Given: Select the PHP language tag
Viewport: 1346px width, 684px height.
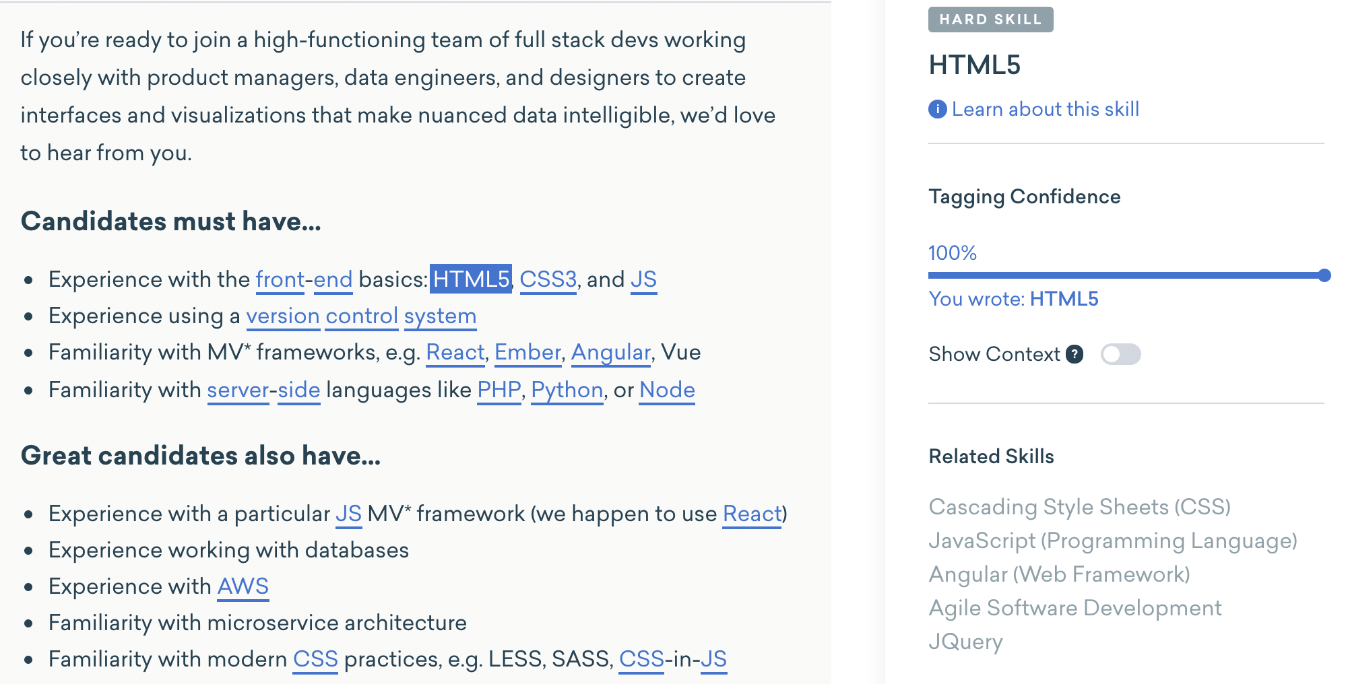Looking at the screenshot, I should point(499,390).
